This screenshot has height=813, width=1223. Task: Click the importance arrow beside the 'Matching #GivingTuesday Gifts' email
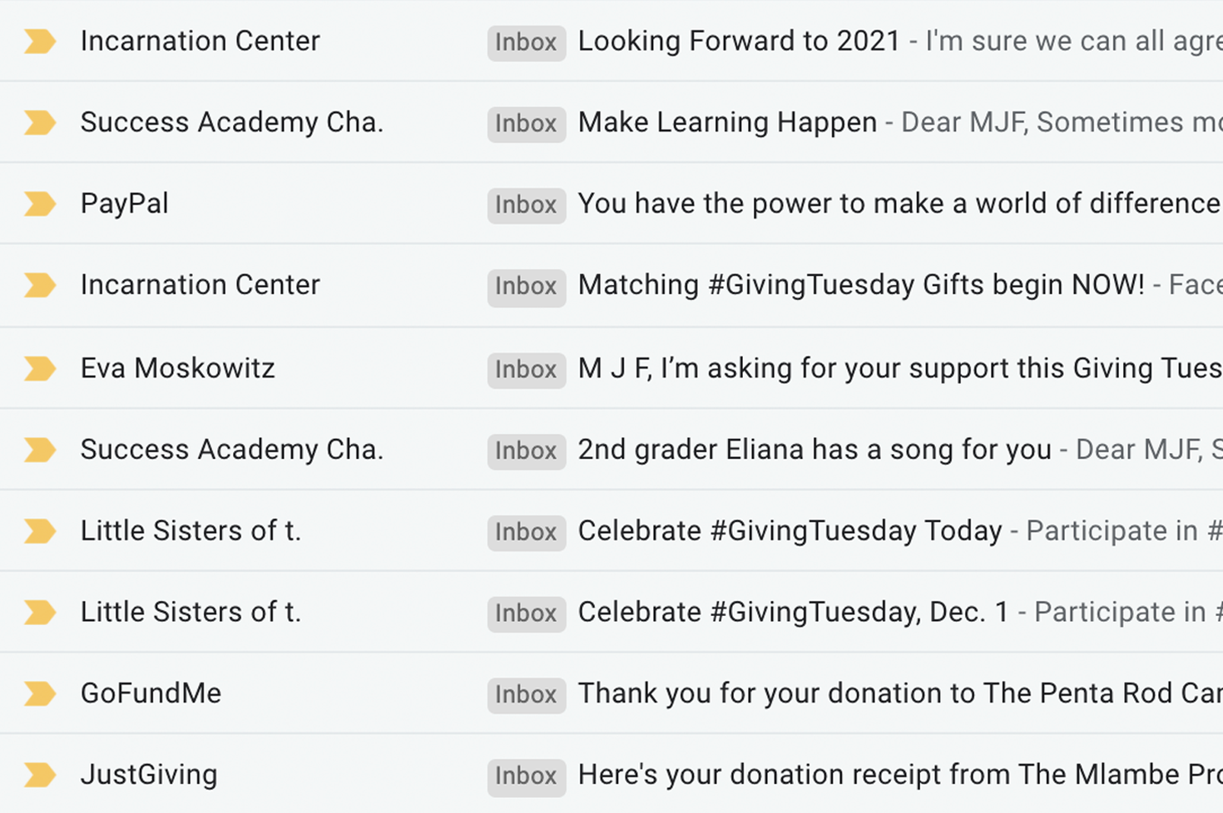[39, 285]
